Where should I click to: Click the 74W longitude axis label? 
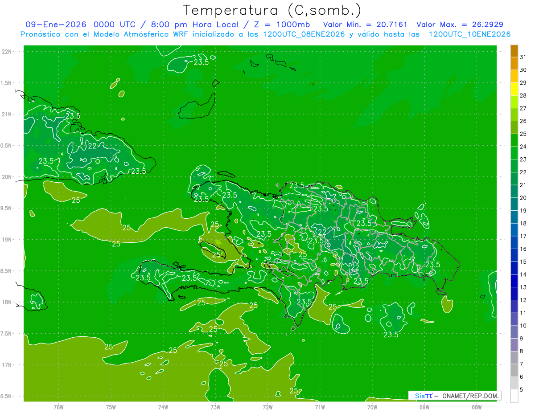point(163,407)
